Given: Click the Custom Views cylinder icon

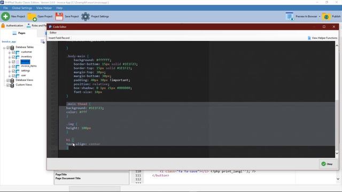Looking at the screenshot, I should (x=12, y=85).
